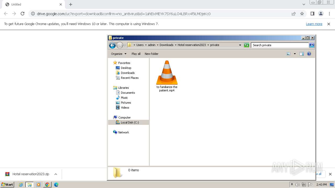335x188 pixels.
Task: Open the address bar history dropdown
Action: 240,45
